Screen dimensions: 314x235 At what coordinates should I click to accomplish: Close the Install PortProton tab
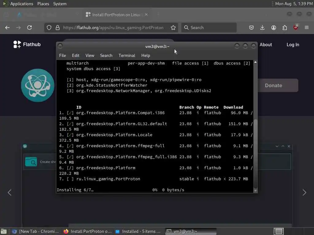click(x=146, y=15)
